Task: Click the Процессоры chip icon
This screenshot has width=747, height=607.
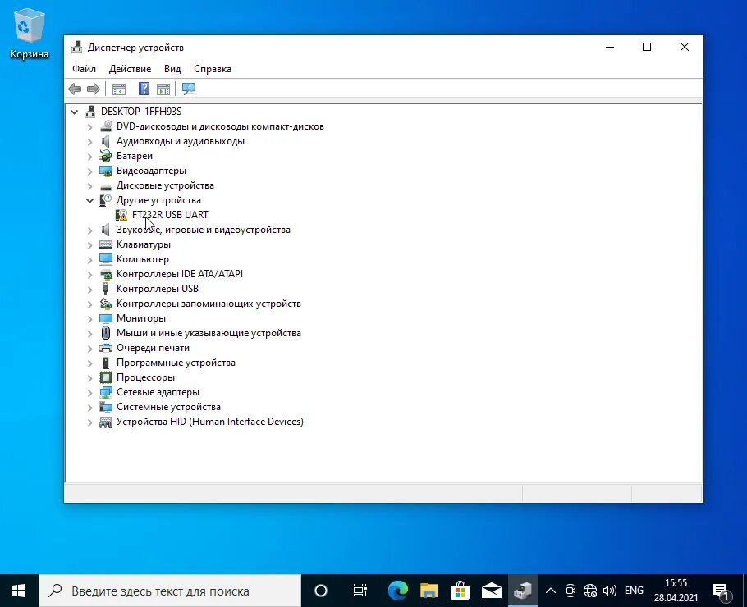Action: tap(106, 377)
